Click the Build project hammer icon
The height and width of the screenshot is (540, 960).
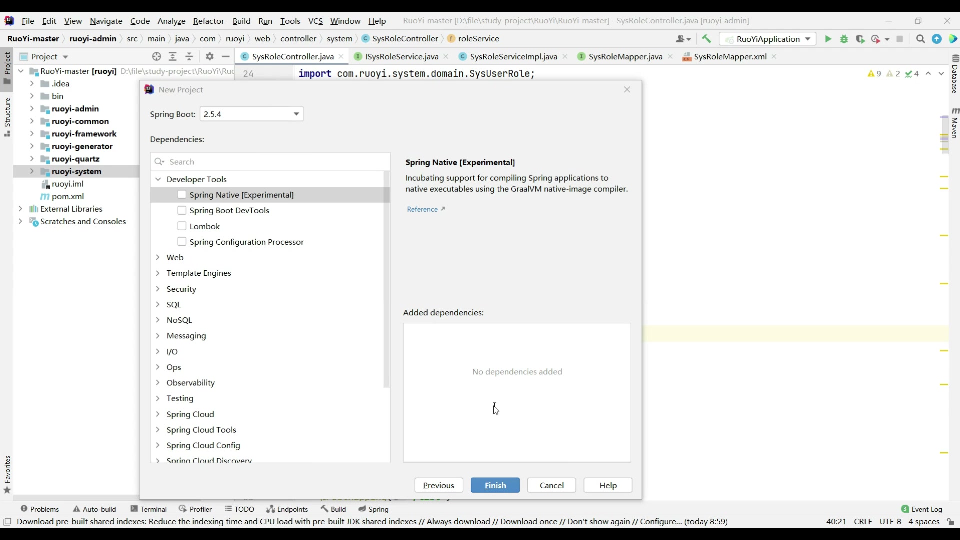[x=706, y=39]
